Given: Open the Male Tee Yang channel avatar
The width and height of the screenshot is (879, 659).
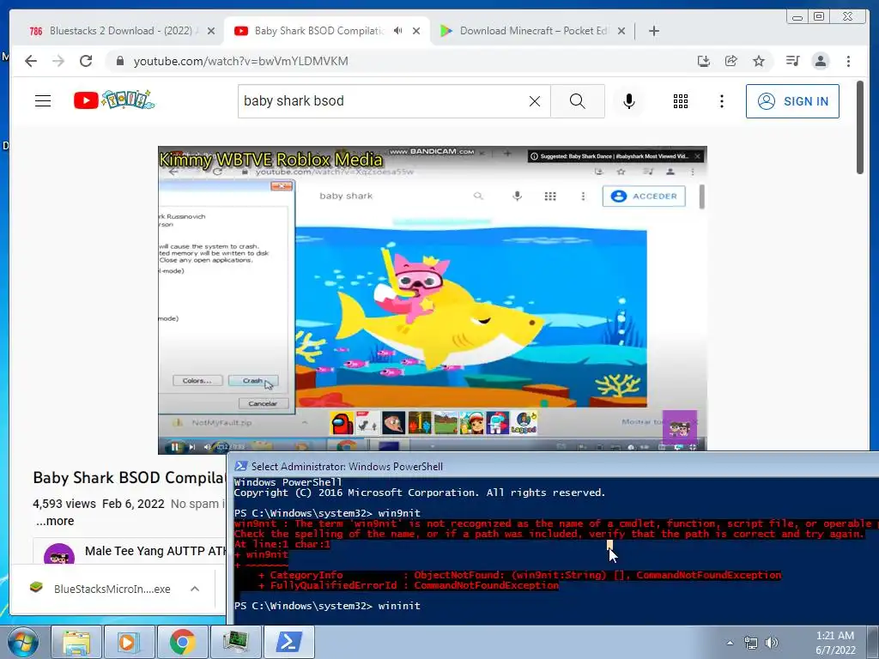Looking at the screenshot, I should coord(59,555).
